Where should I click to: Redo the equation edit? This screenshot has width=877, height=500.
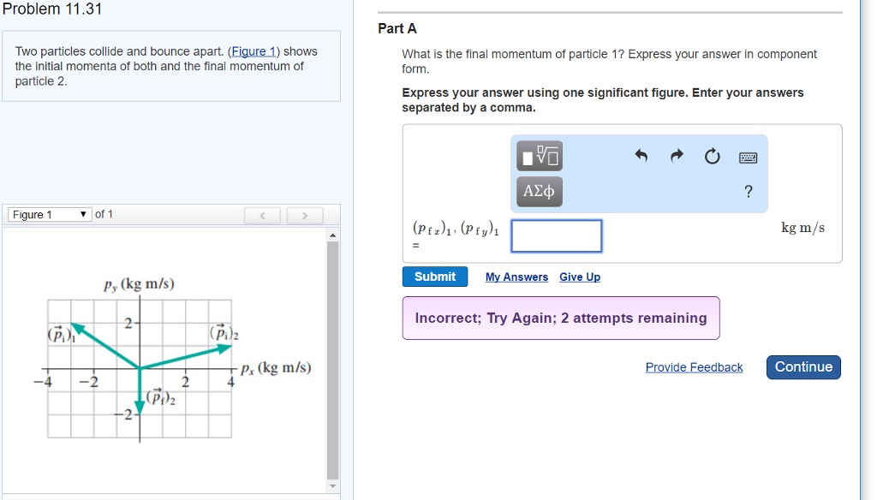pyautogui.click(x=676, y=156)
